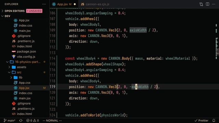Switch to the App.jsx editor tab
This screenshot has width=219, height=123.
[x=62, y=4]
